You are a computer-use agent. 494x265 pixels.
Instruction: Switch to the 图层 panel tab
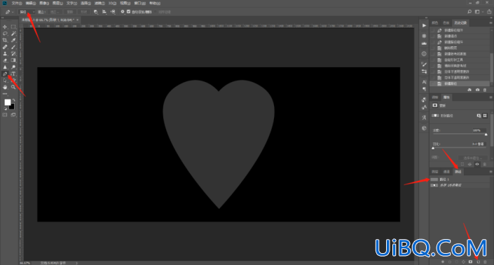tap(435, 172)
